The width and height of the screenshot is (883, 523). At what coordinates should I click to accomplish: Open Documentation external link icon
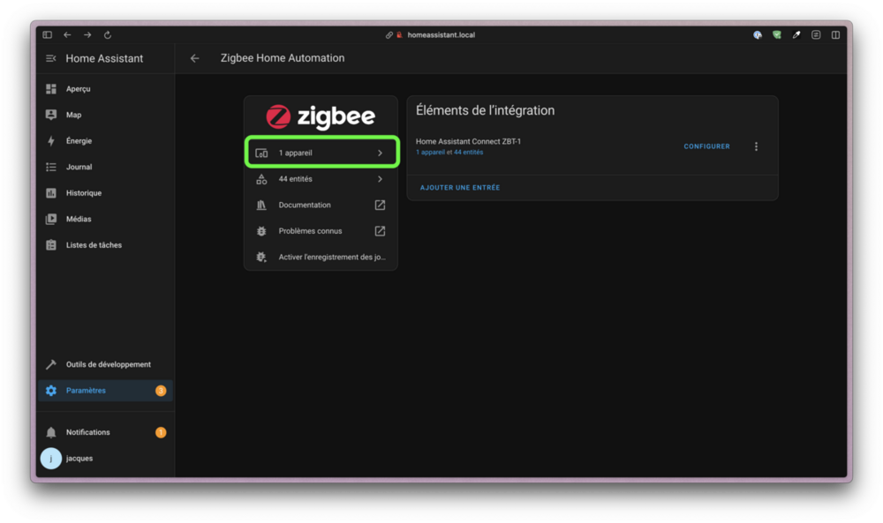[380, 205]
